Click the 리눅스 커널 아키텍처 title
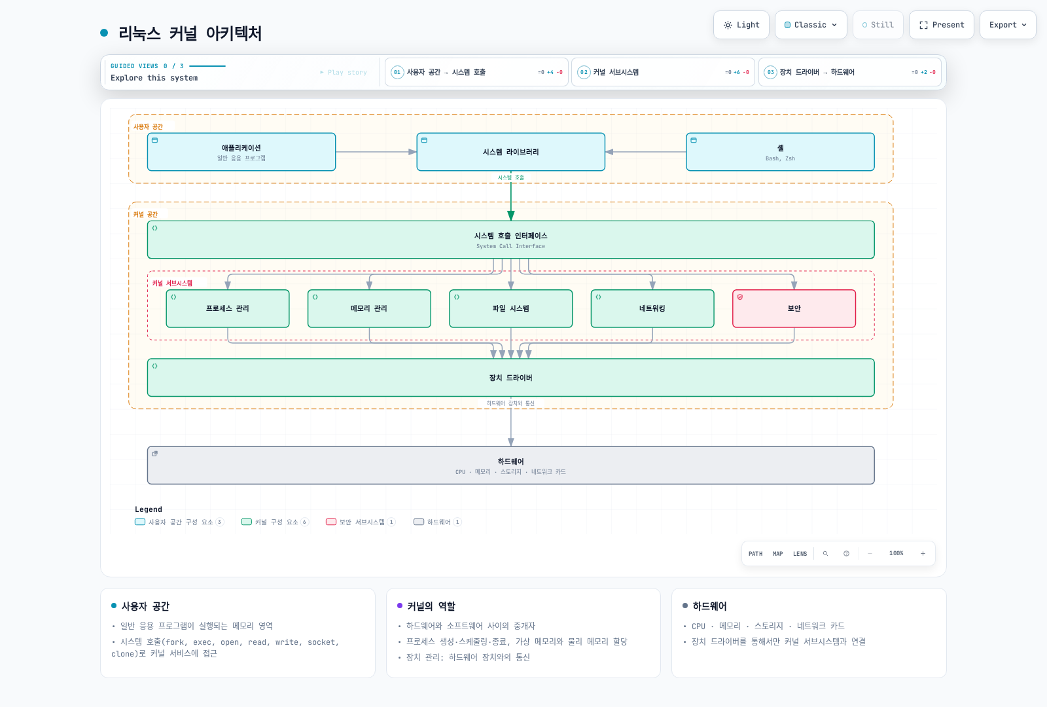The width and height of the screenshot is (1047, 707). tap(190, 33)
